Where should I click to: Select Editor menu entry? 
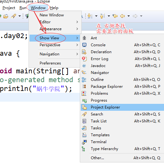coord(55,22)
